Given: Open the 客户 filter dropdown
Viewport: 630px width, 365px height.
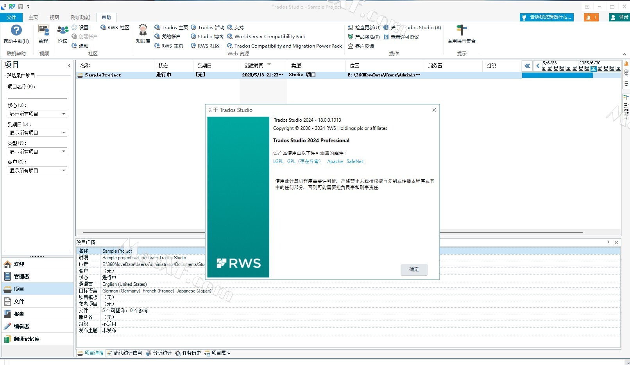Looking at the screenshot, I should click(x=38, y=170).
